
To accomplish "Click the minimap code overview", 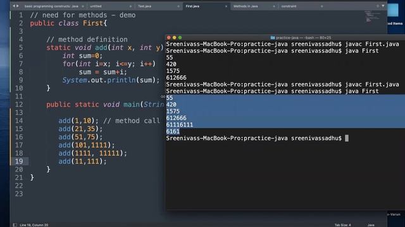I will 372,16.
